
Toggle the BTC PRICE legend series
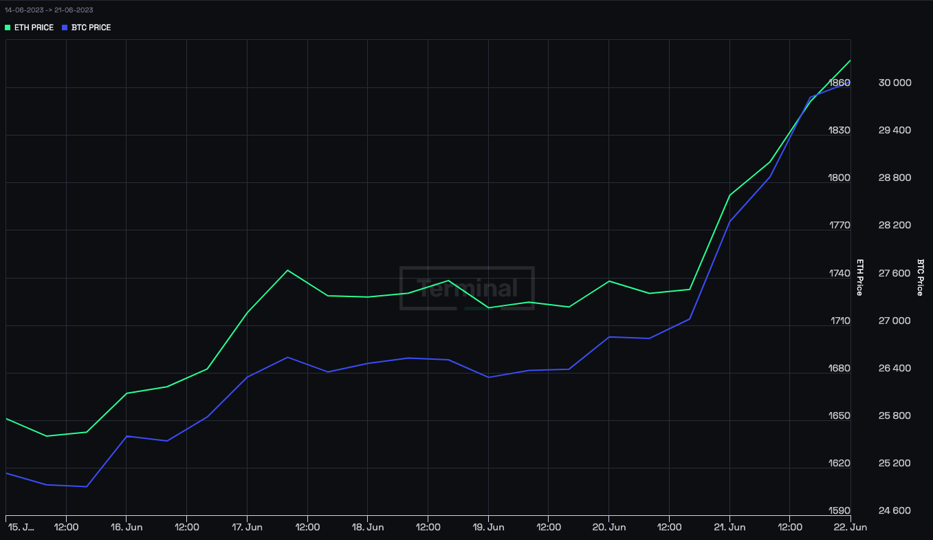pos(86,28)
